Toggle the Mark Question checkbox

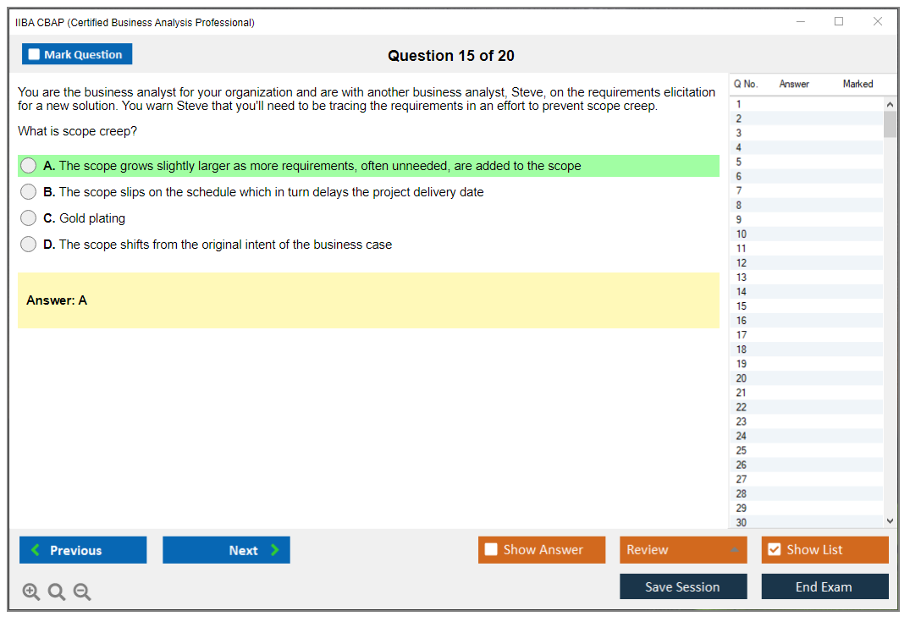(35, 55)
